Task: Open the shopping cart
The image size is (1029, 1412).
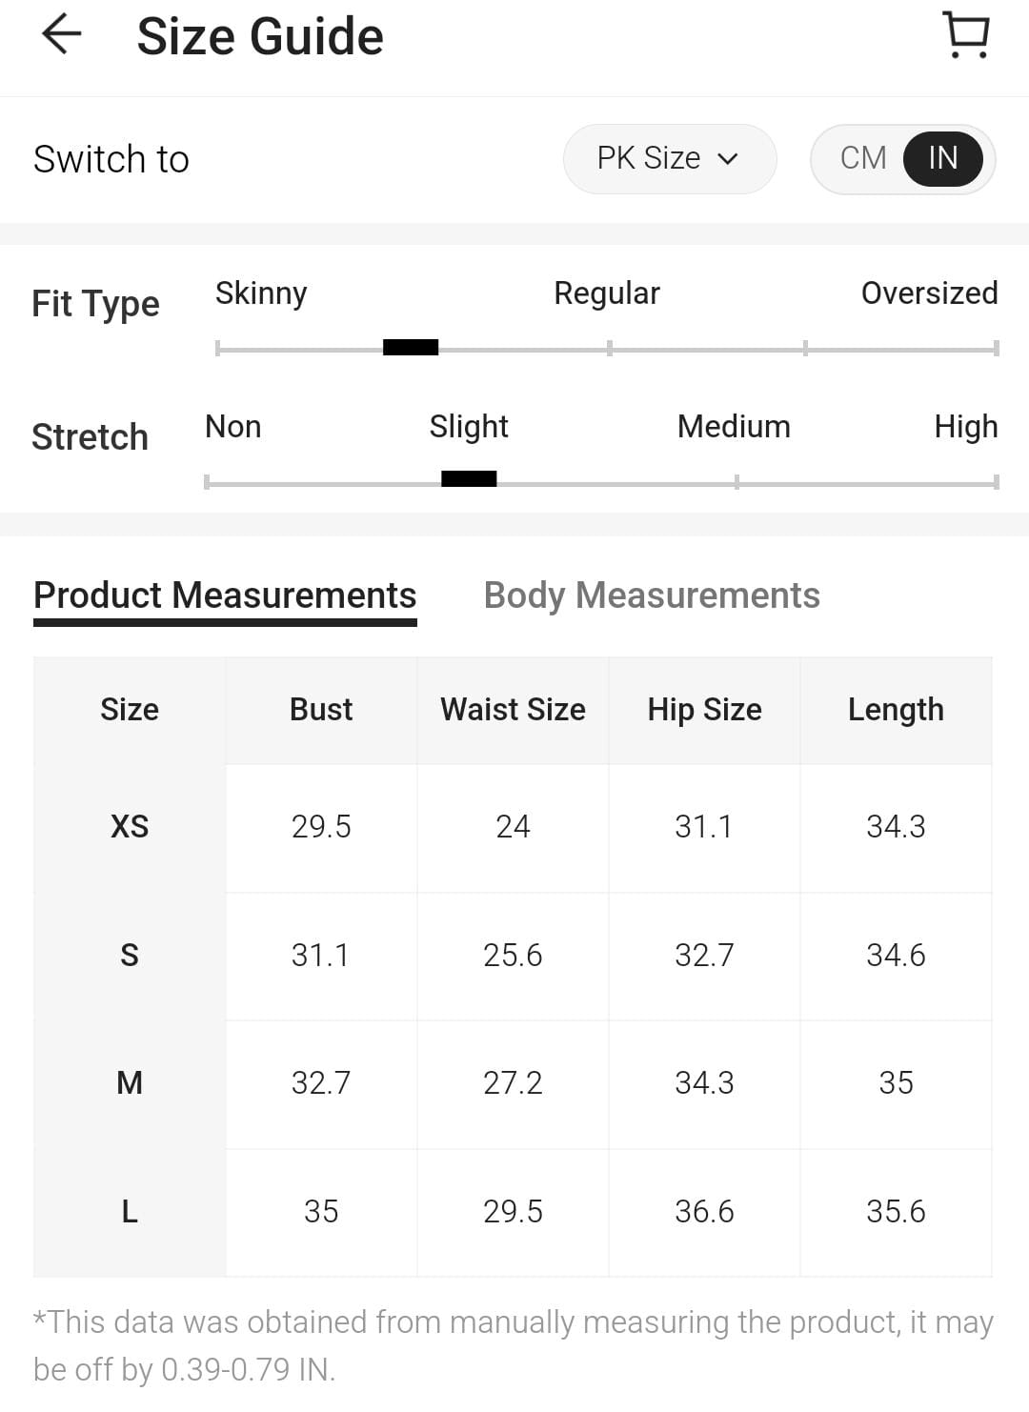Action: tap(966, 35)
